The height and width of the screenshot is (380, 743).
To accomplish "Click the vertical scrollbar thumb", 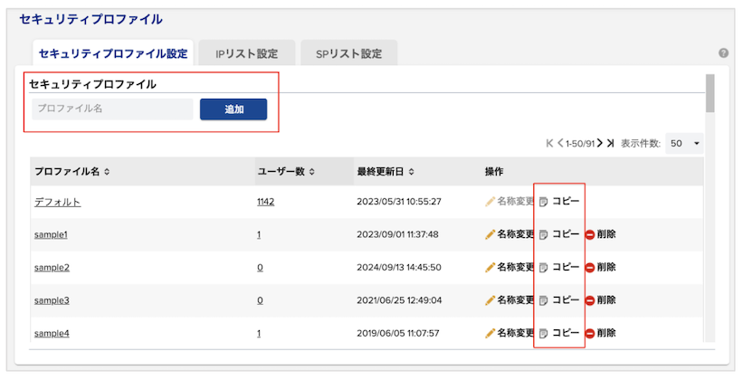I will [710, 93].
